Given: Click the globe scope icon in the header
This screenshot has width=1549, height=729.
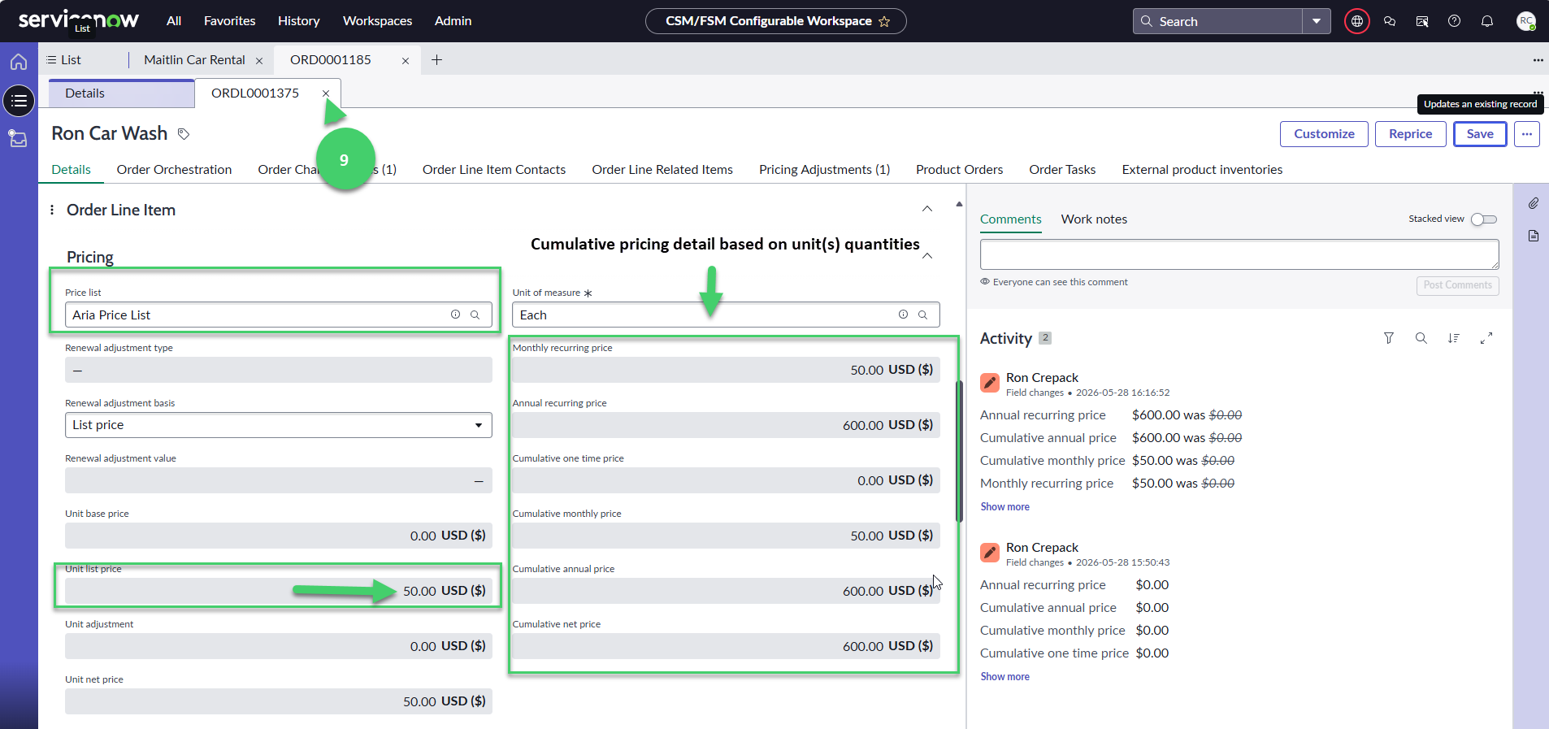Looking at the screenshot, I should coord(1356,21).
